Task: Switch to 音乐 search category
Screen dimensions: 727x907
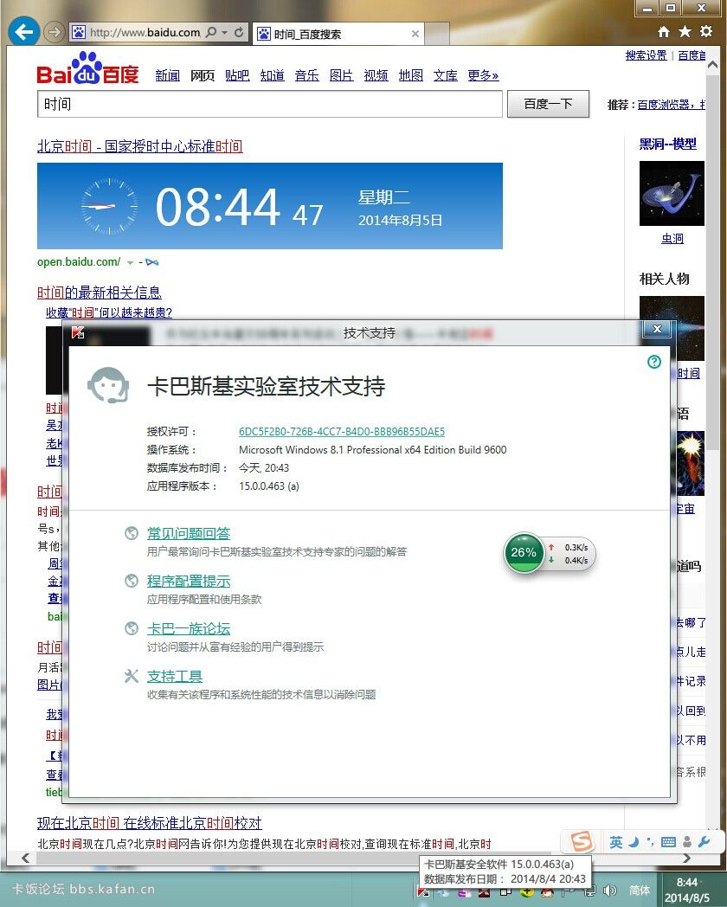Action: [306, 75]
